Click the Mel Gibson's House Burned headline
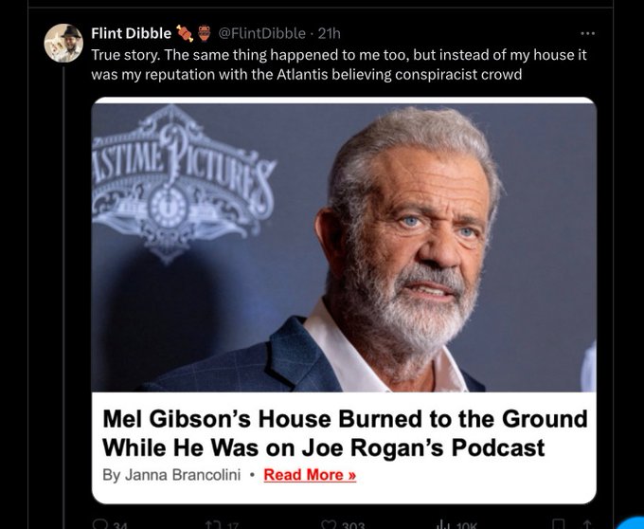Viewport: 644px width, 529px height. [344, 433]
